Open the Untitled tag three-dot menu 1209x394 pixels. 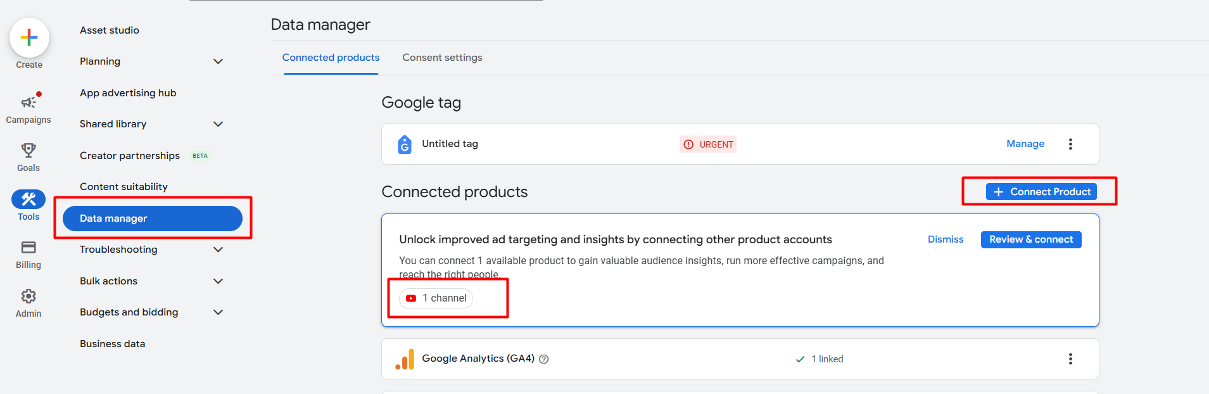pos(1070,144)
